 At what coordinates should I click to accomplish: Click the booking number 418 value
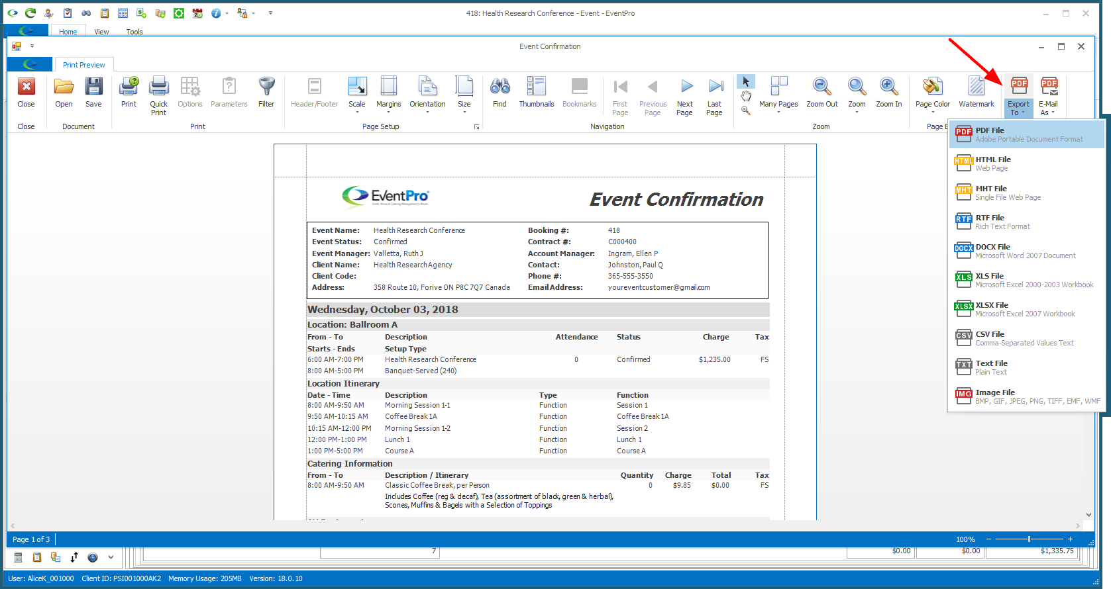[614, 230]
